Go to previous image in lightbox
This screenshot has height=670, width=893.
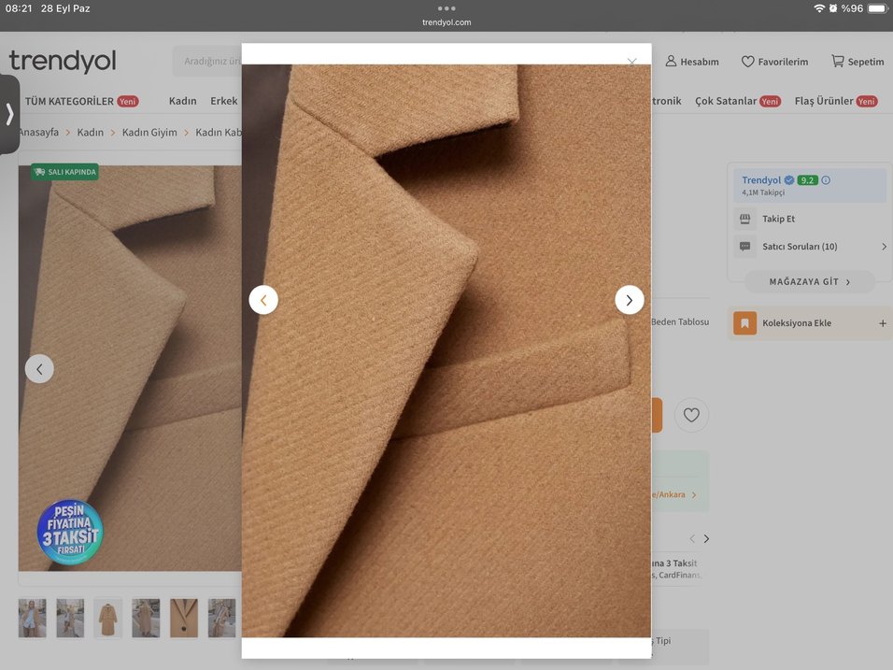click(x=263, y=300)
